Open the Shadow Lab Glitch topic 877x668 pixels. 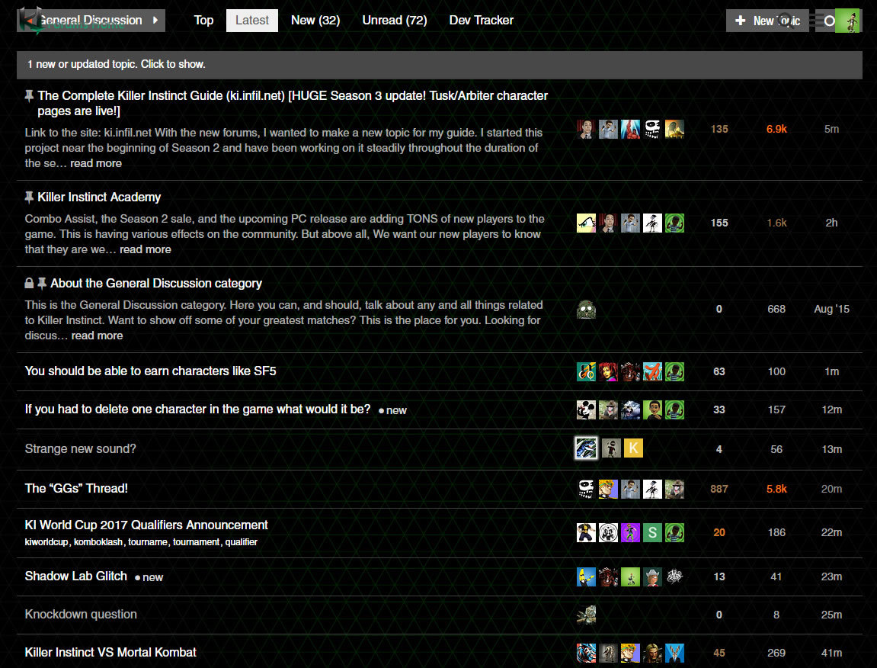click(75, 576)
